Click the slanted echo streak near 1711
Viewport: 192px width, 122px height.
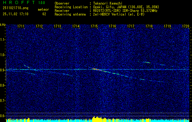point(27,66)
